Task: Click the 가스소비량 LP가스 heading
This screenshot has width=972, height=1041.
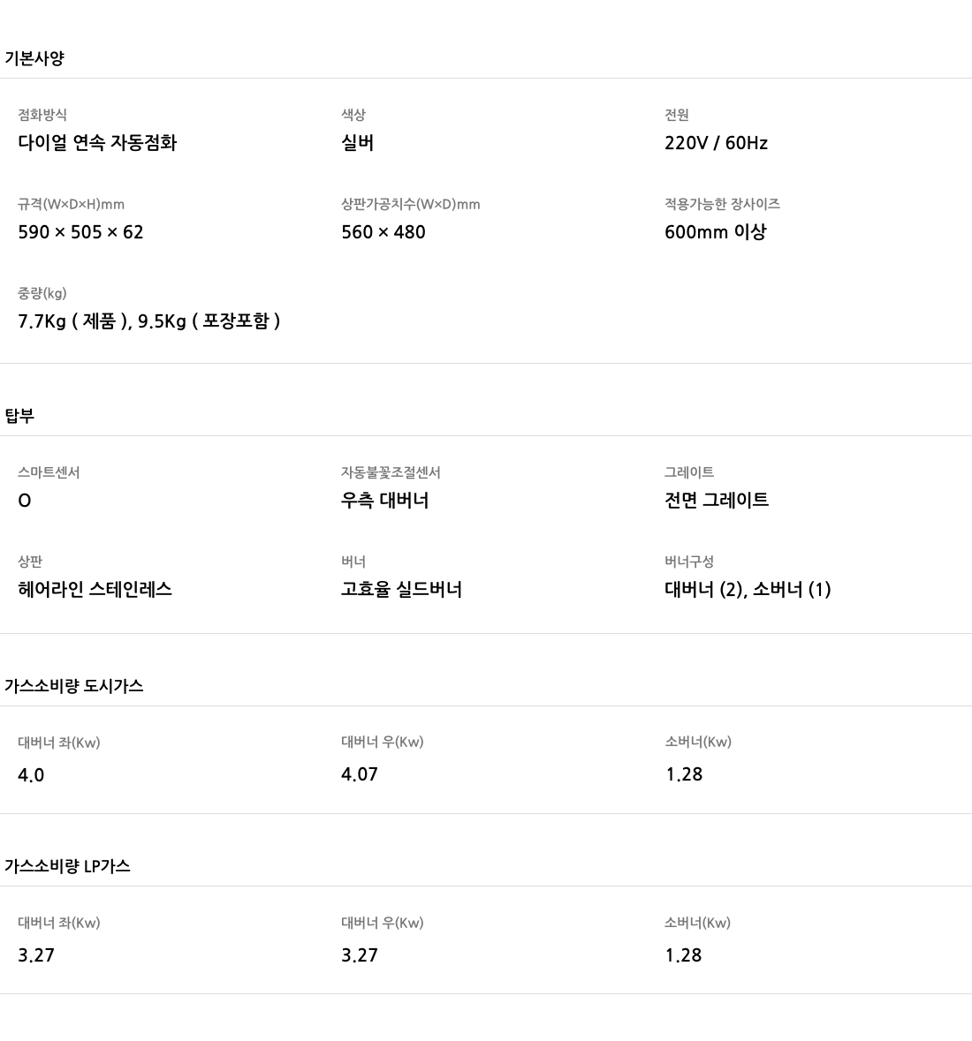Action: coord(67,865)
